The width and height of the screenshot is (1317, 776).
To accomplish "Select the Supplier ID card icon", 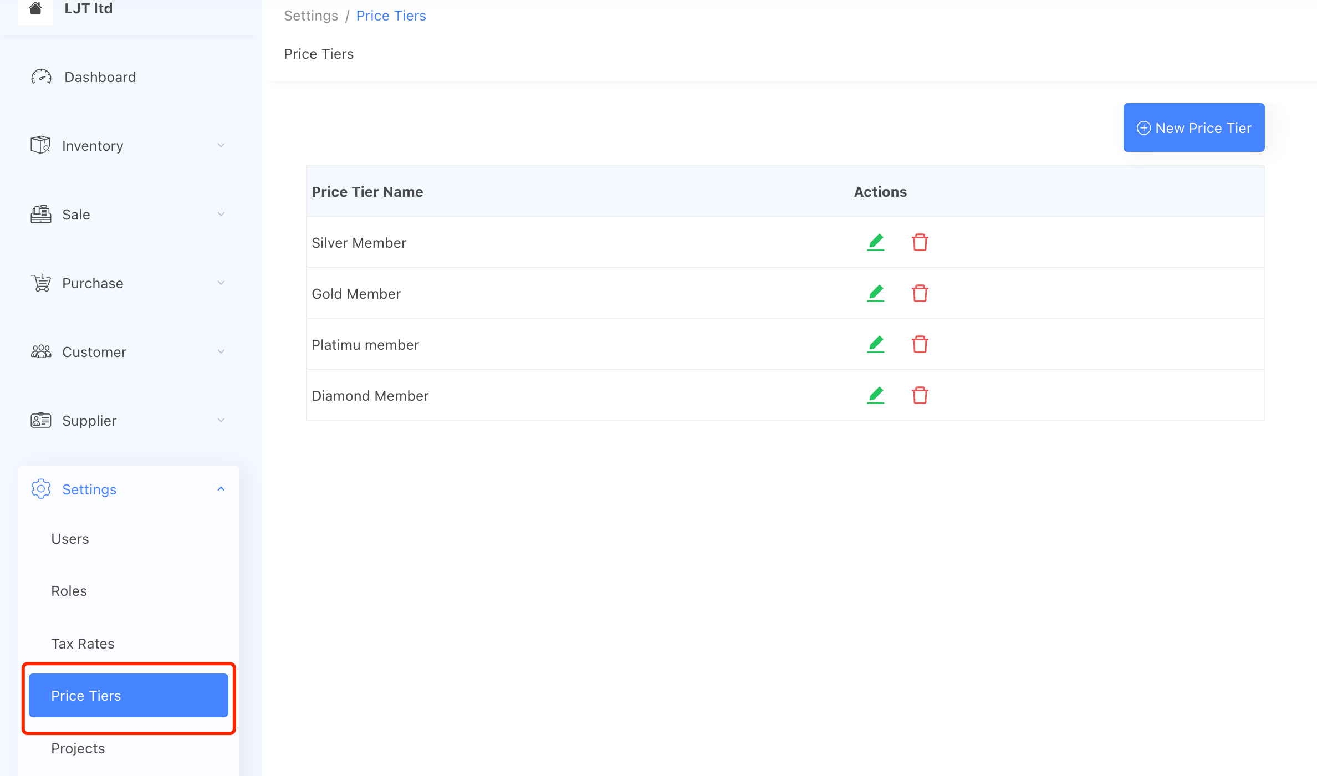I will point(40,420).
